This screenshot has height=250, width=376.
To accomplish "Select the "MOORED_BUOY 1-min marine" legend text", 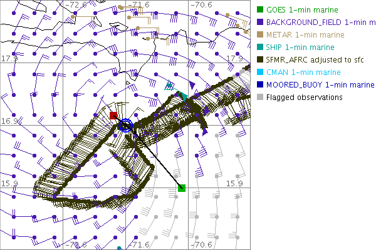I will click(320, 84).
